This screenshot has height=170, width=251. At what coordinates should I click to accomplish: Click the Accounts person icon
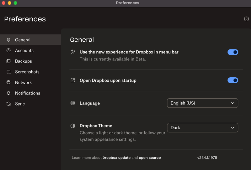pos(8,50)
